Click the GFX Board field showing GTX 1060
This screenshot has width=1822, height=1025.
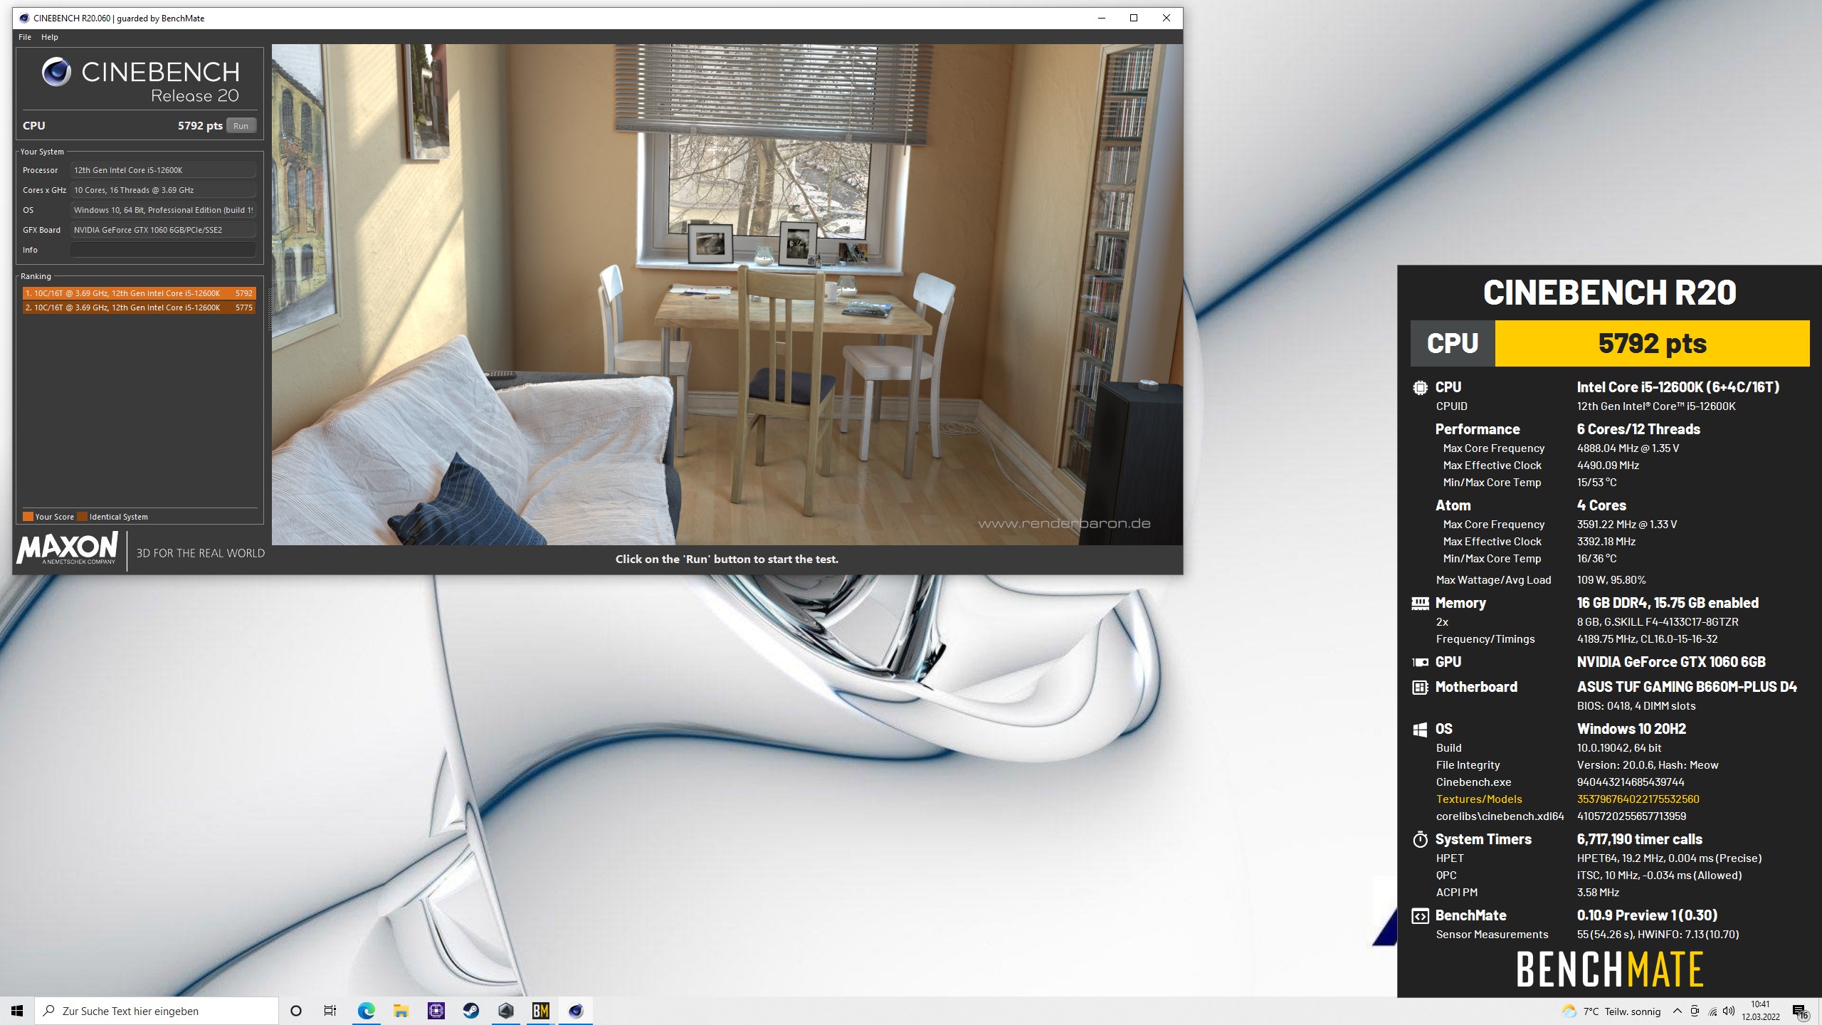coord(163,230)
